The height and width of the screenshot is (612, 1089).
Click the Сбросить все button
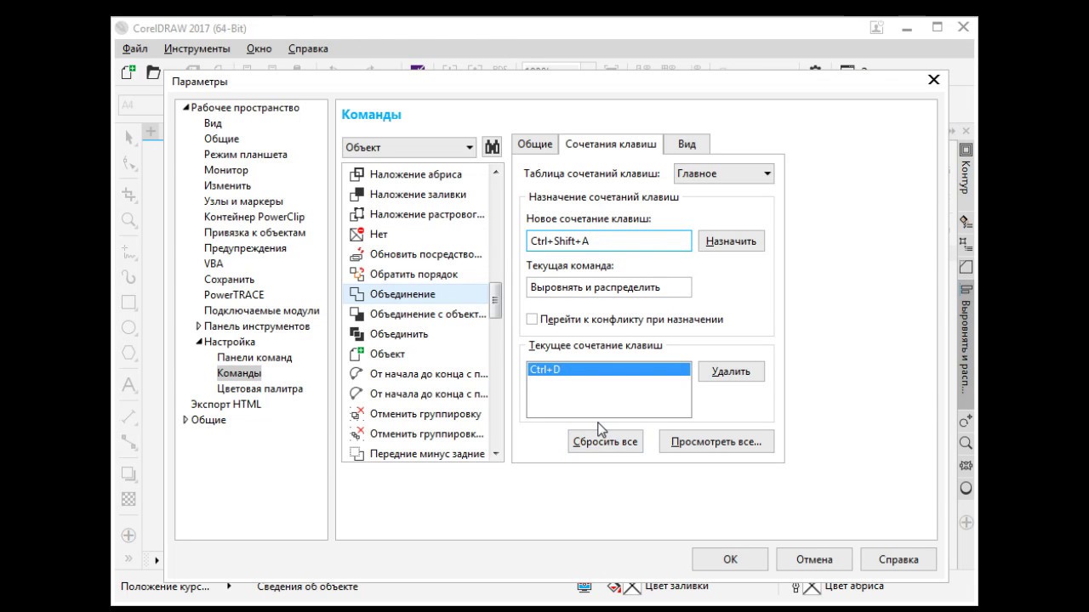pyautogui.click(x=605, y=442)
